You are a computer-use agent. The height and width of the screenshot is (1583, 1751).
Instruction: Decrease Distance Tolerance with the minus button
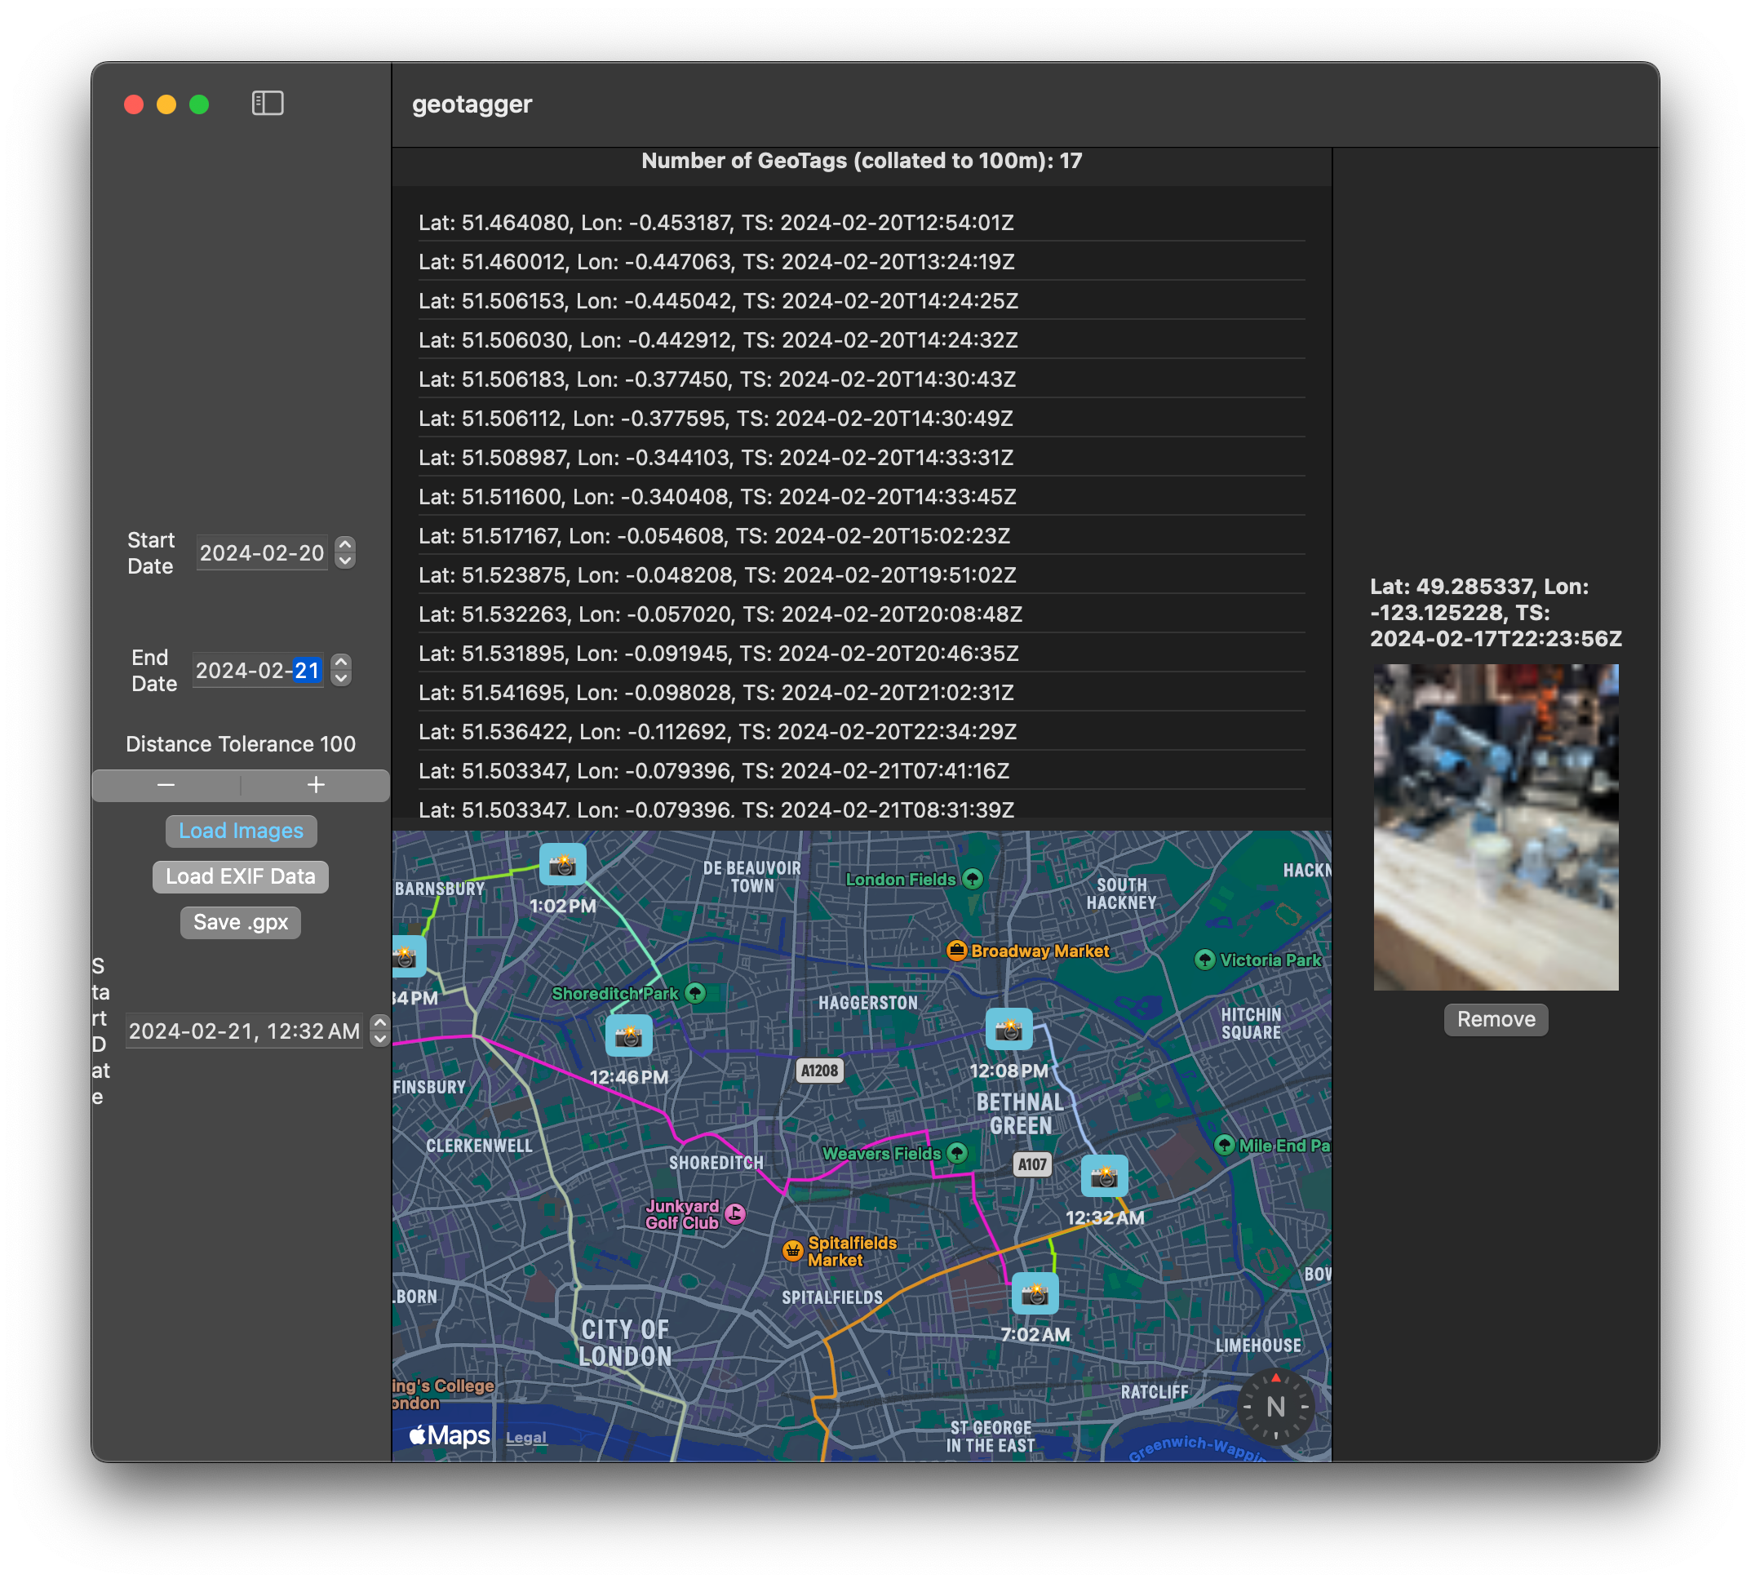coord(165,786)
